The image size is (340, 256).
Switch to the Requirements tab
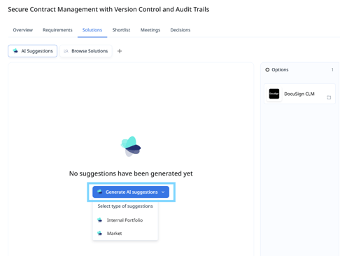57,30
